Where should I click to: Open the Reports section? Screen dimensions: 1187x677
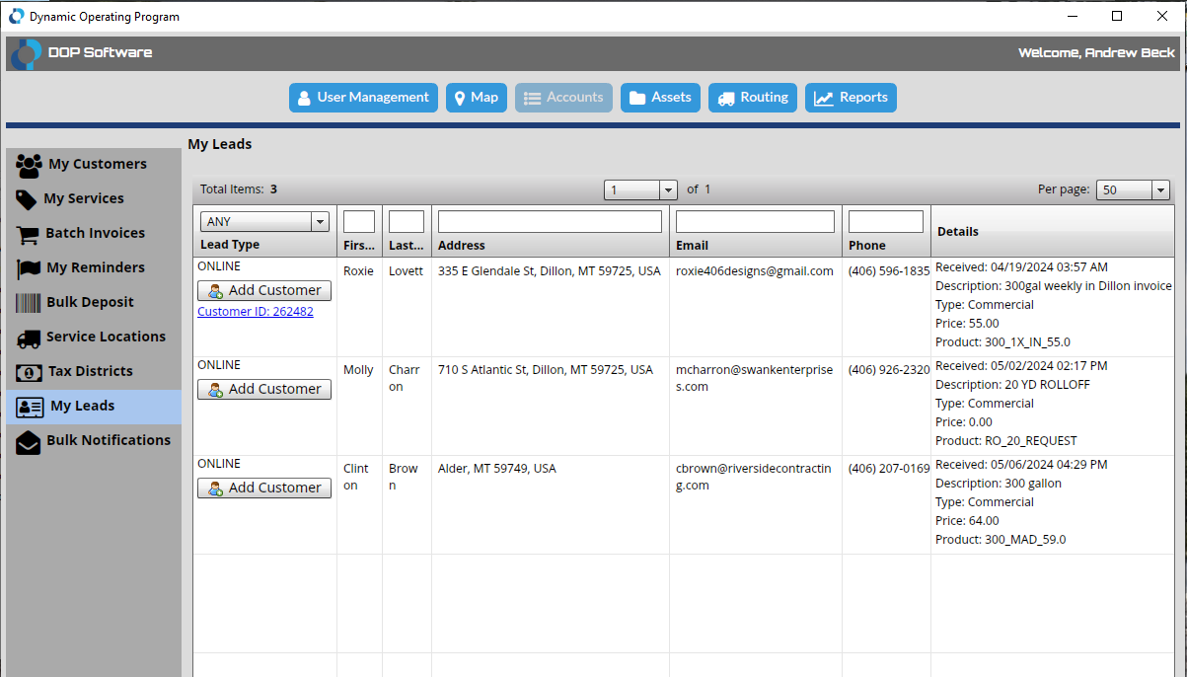pyautogui.click(x=851, y=98)
